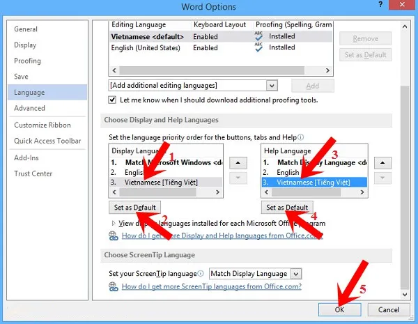Go to the Trust Center category
418x324 pixels.
pos(33,173)
